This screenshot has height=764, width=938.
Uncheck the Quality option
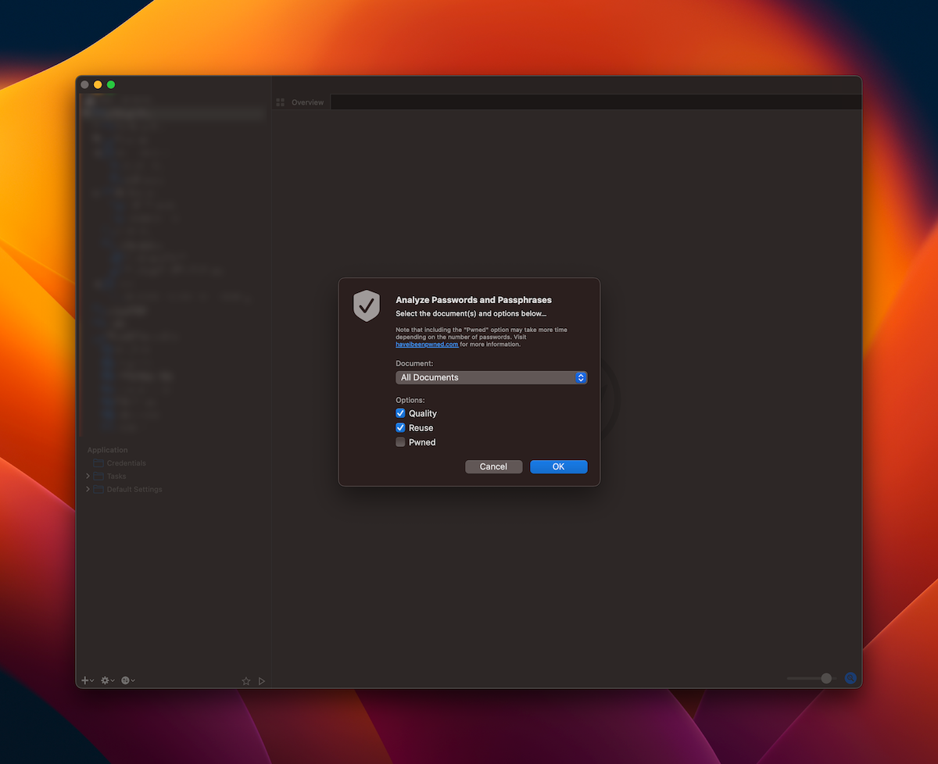[x=400, y=413]
